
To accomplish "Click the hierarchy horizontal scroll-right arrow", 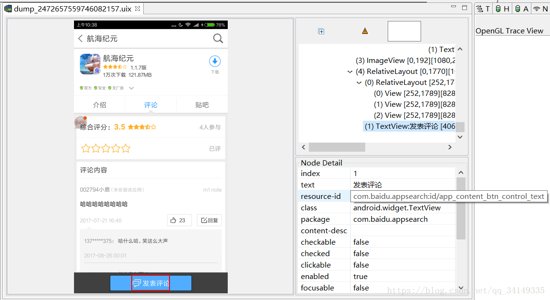I will click(450, 147).
